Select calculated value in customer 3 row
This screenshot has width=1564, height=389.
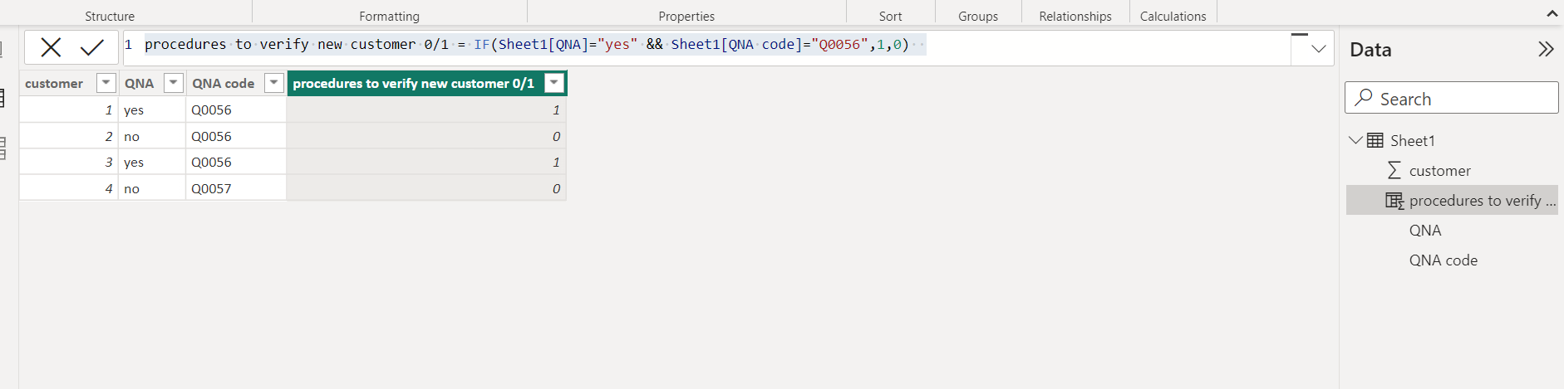[x=426, y=162]
